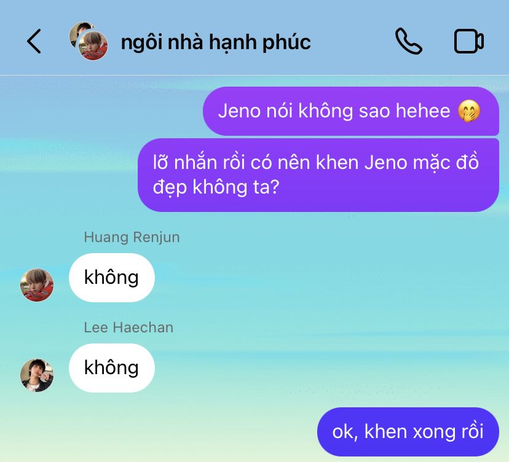Image resolution: width=509 pixels, height=462 pixels.
Task: Tap the front avatar in the header stack
Action: [x=93, y=45]
